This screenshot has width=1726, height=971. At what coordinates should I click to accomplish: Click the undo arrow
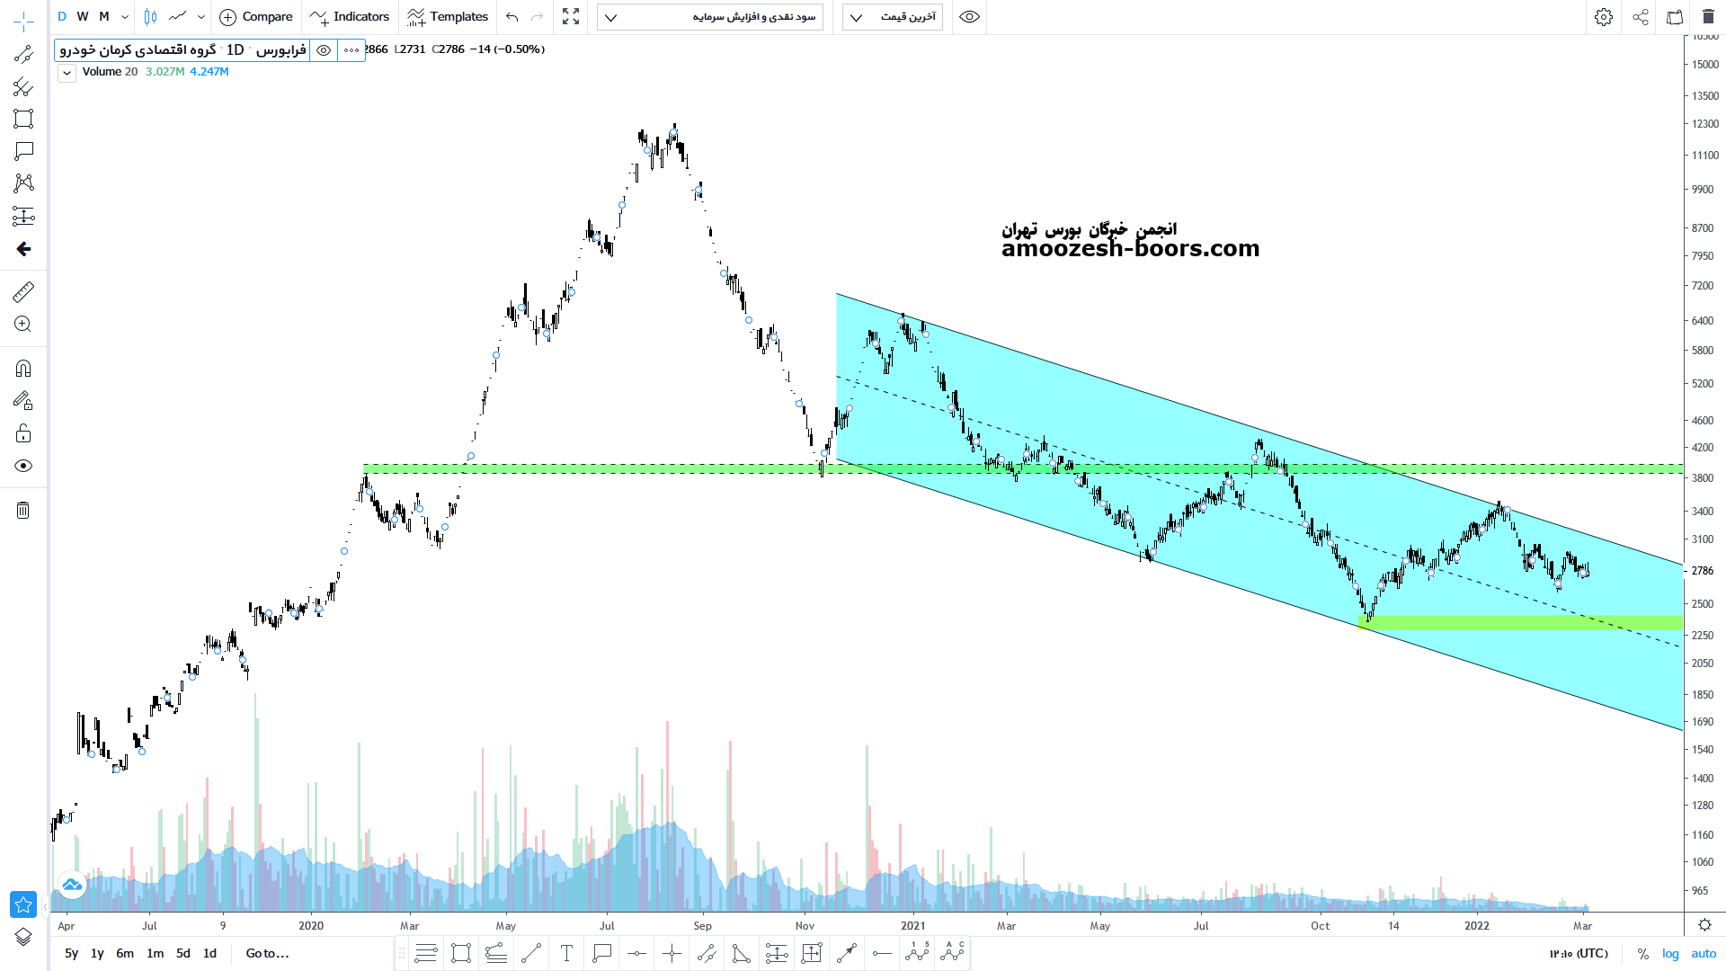point(512,17)
